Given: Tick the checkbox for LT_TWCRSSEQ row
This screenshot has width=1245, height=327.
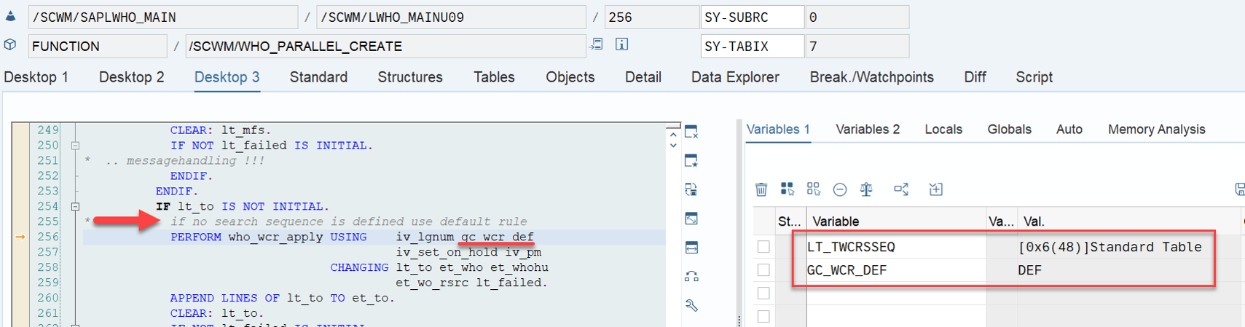Looking at the screenshot, I should pyautogui.click(x=763, y=247).
